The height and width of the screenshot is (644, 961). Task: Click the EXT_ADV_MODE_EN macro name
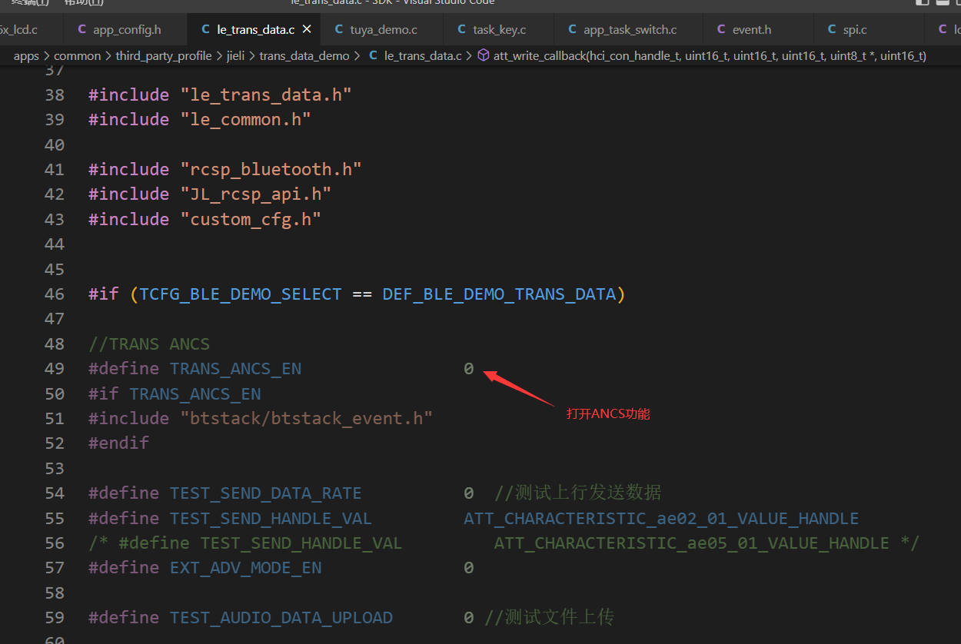(246, 567)
